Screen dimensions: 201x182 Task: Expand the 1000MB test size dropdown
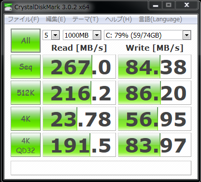(x=82, y=35)
